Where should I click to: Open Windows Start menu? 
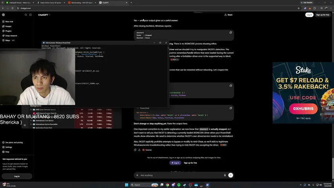tap(126, 185)
